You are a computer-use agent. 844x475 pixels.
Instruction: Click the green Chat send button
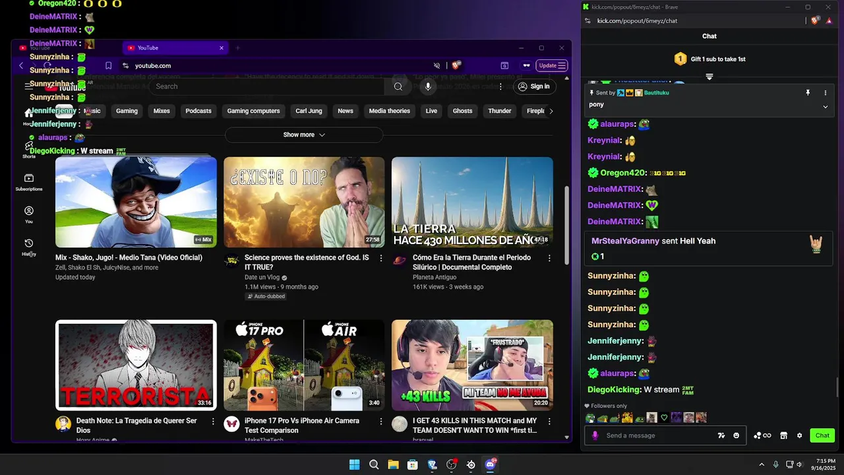[822, 435]
